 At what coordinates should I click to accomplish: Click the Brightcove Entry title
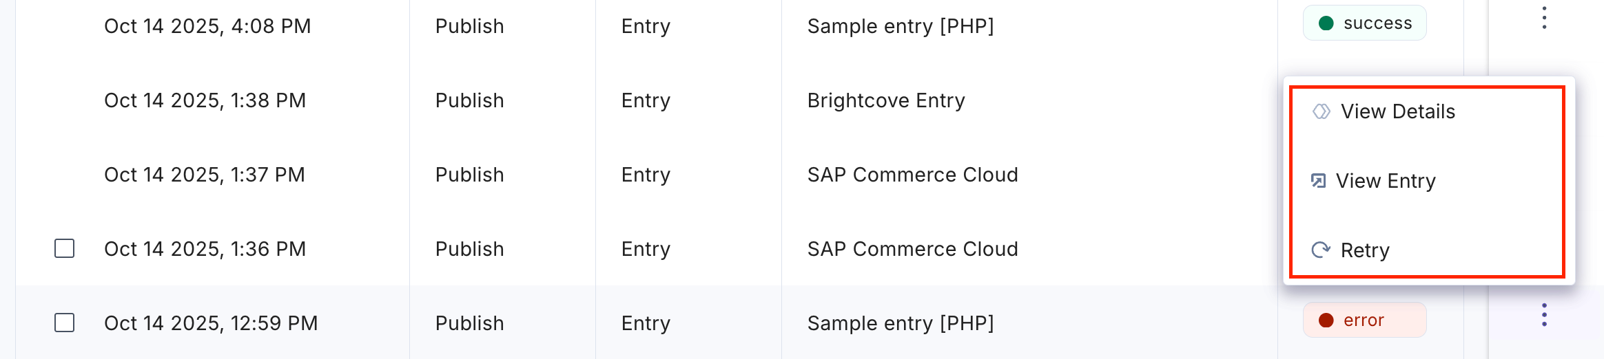click(x=886, y=100)
